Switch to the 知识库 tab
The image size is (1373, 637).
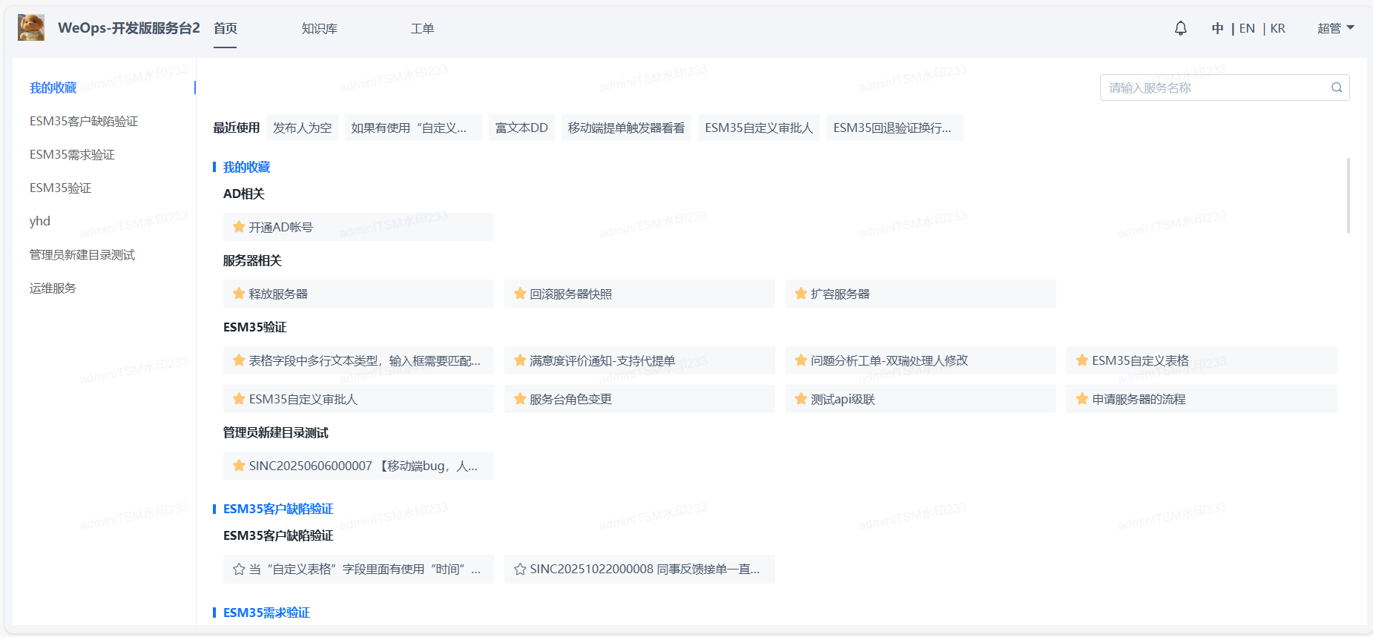point(319,28)
